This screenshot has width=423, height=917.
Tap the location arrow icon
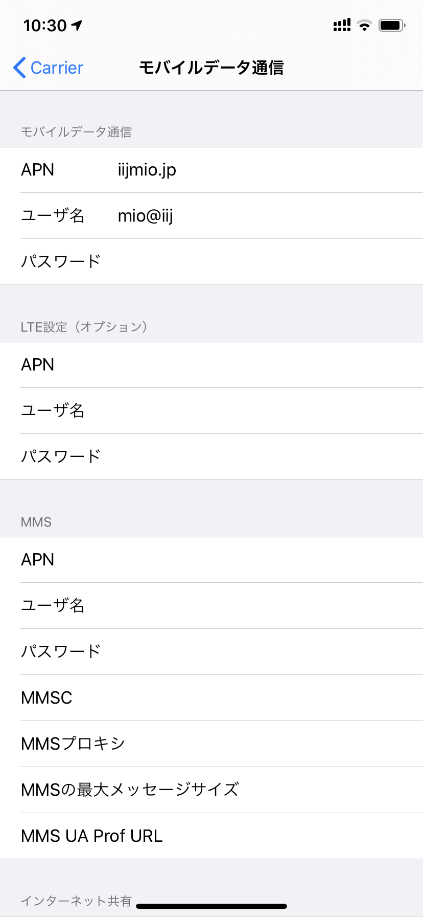pyautogui.click(x=77, y=25)
